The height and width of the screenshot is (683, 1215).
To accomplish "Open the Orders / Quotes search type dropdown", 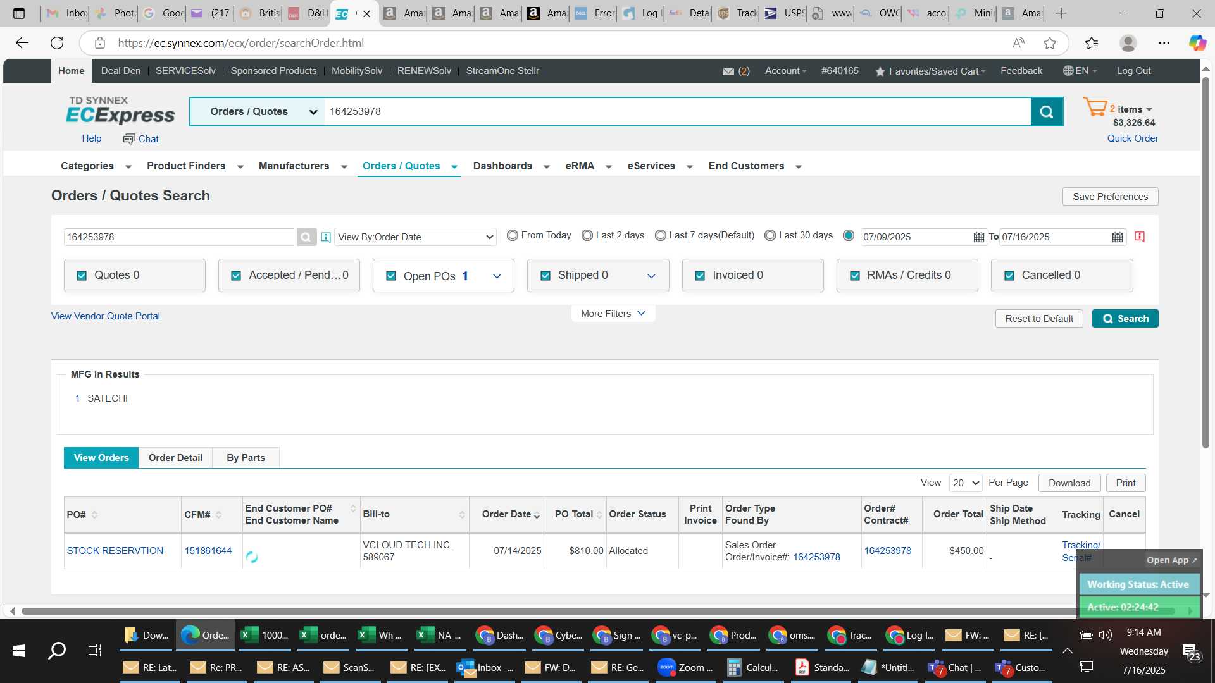I will (x=258, y=112).
